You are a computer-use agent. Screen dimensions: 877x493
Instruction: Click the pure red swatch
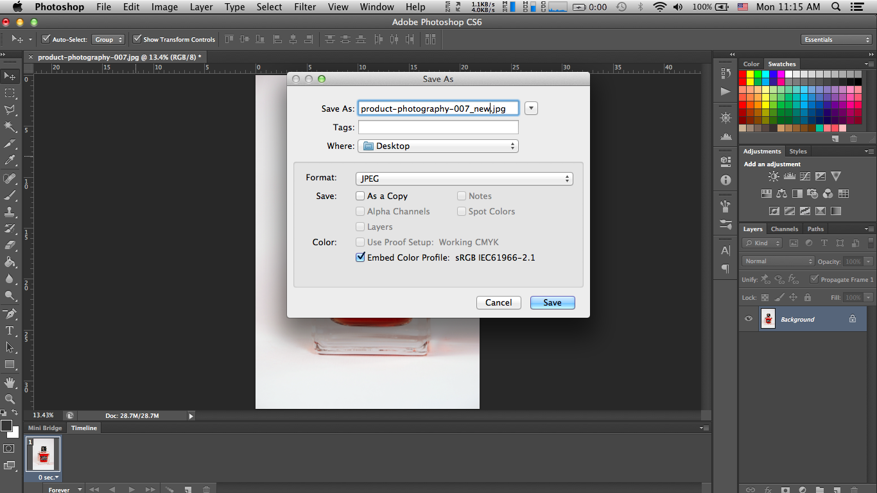742,74
